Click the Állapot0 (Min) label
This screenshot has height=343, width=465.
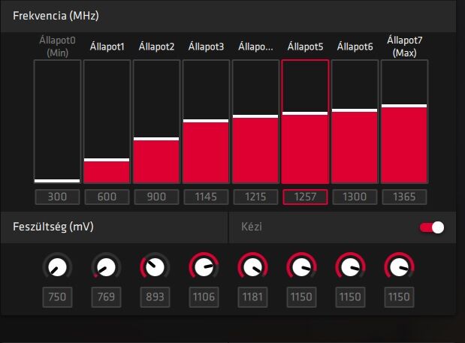pos(57,47)
